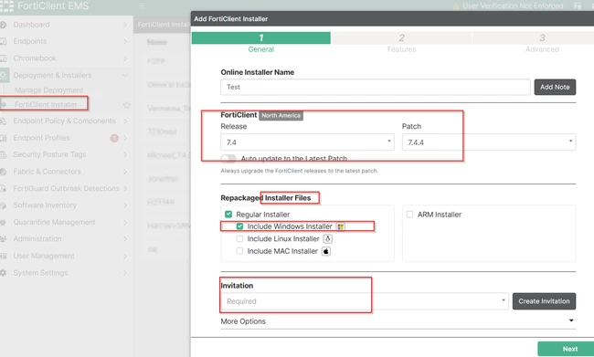Screen dimensions: 594x357
Task: Uncheck the Regular Installer checkbox
Action: [228, 215]
